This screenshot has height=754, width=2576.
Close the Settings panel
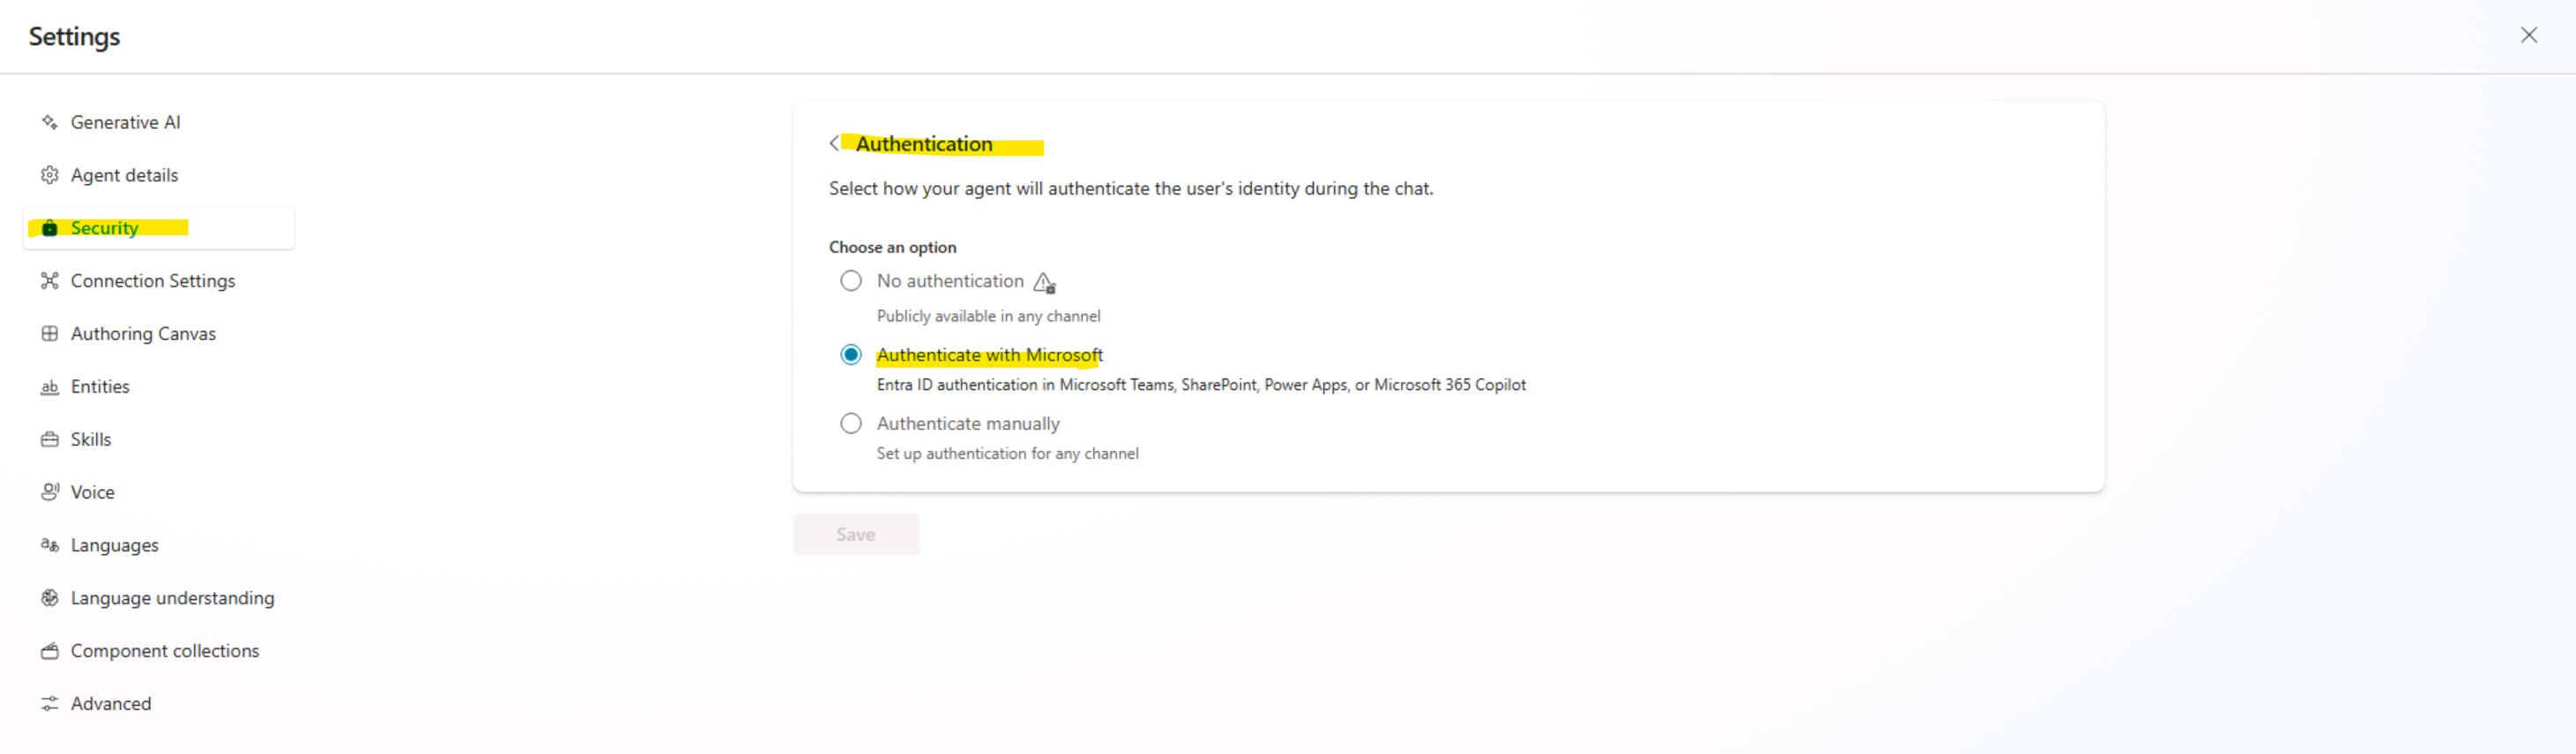tap(2529, 36)
